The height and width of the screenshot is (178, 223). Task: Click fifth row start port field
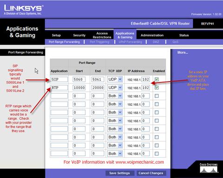tap(79, 112)
